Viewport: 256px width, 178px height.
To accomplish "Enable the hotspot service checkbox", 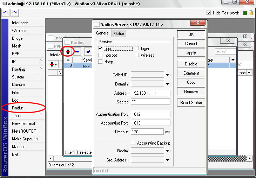I will pos(100,55).
